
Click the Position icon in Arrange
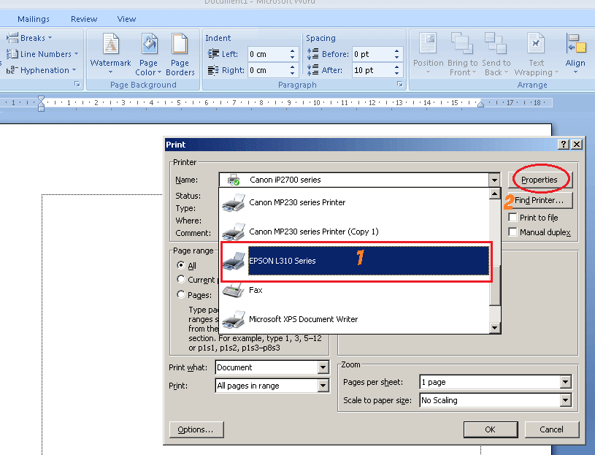coord(428,43)
